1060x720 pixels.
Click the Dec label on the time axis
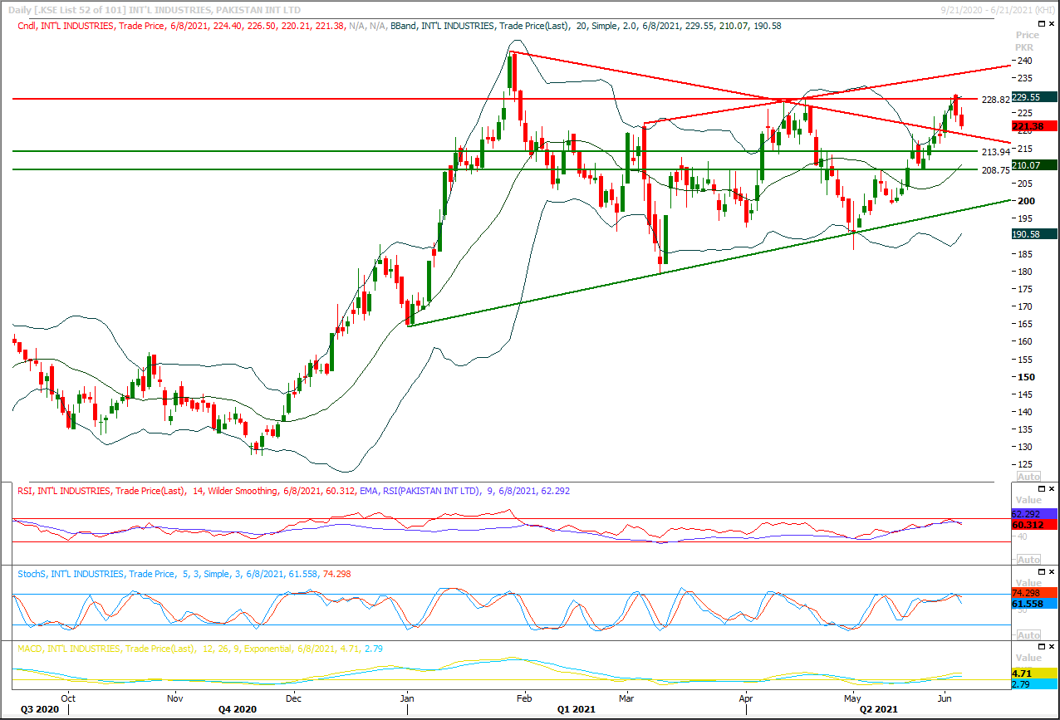[x=293, y=698]
